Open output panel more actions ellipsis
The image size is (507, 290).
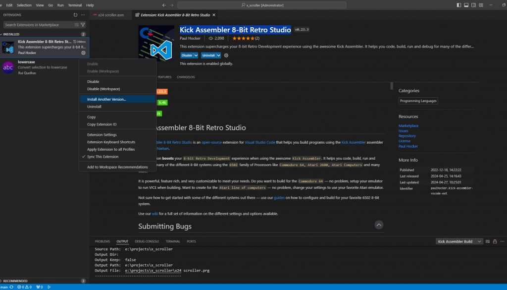[502, 241]
